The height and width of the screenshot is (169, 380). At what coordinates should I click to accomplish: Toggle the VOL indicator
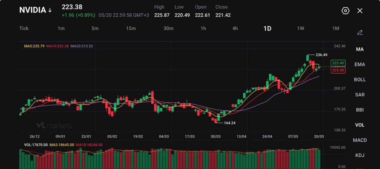click(360, 125)
